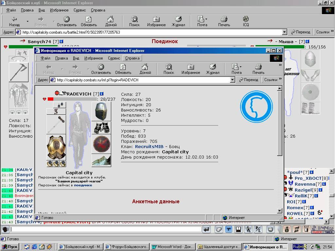Viewport: 335px width, 251px height.
Task: Open address dropdown in main browser window
Action: pos(284,32)
